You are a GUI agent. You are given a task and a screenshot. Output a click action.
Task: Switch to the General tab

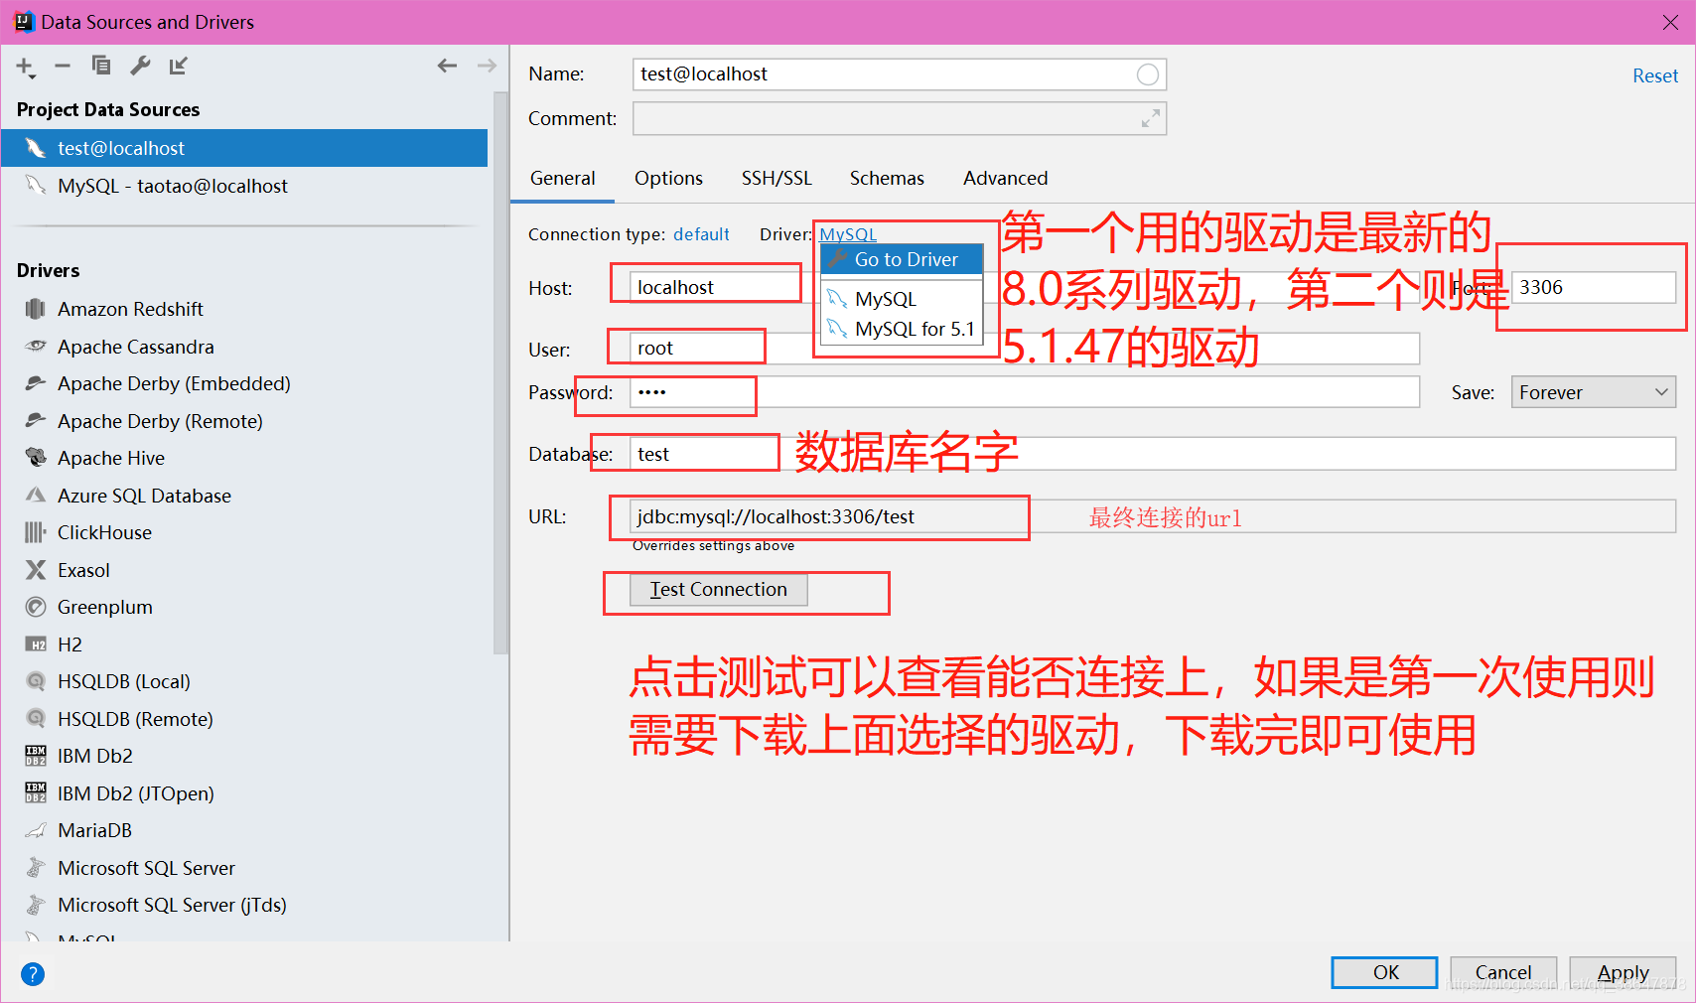(563, 179)
